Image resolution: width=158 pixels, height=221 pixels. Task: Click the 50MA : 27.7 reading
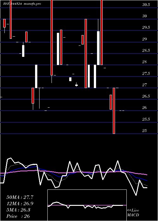(20, 197)
